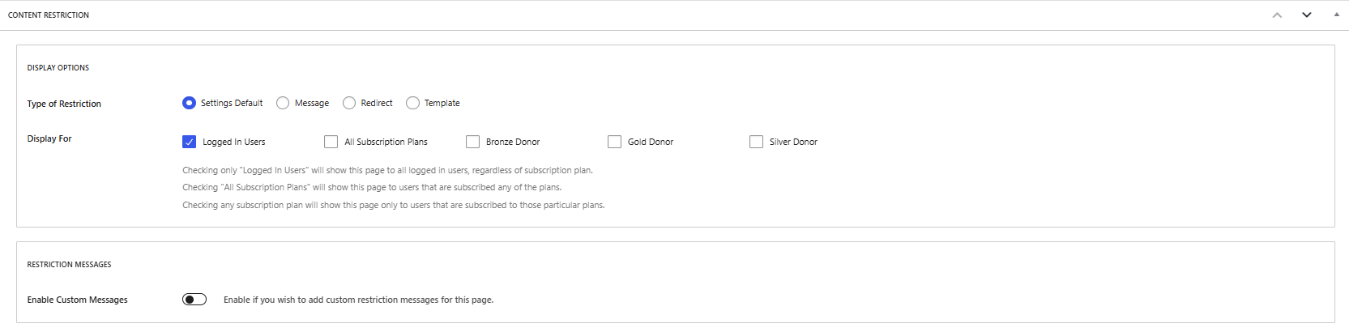Click the All Subscription Plans label

[386, 142]
